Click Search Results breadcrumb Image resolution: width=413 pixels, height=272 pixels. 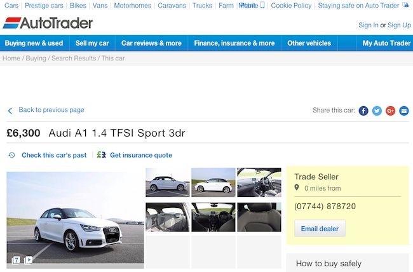pyautogui.click(x=74, y=58)
